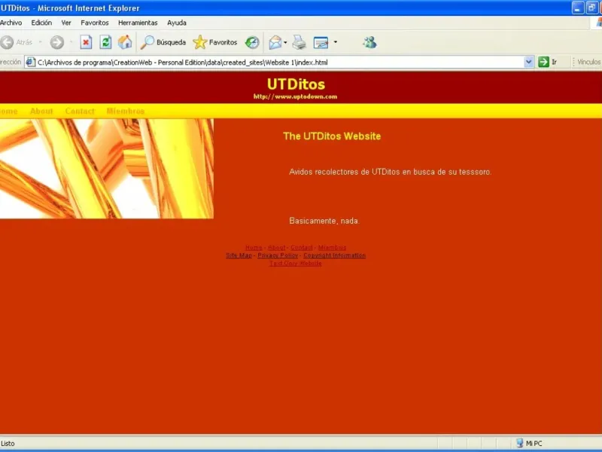
Task: Open the Ayuda menu
Action: tap(177, 23)
